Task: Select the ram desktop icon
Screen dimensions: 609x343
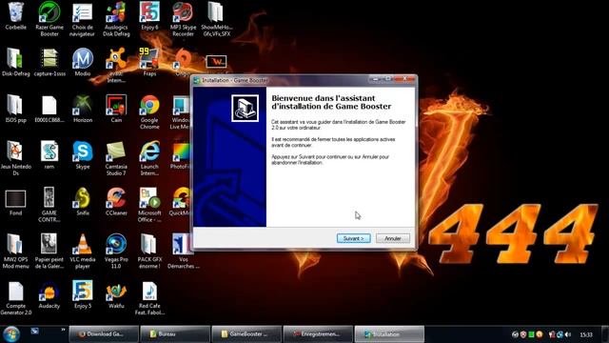Action: pyautogui.click(x=49, y=154)
